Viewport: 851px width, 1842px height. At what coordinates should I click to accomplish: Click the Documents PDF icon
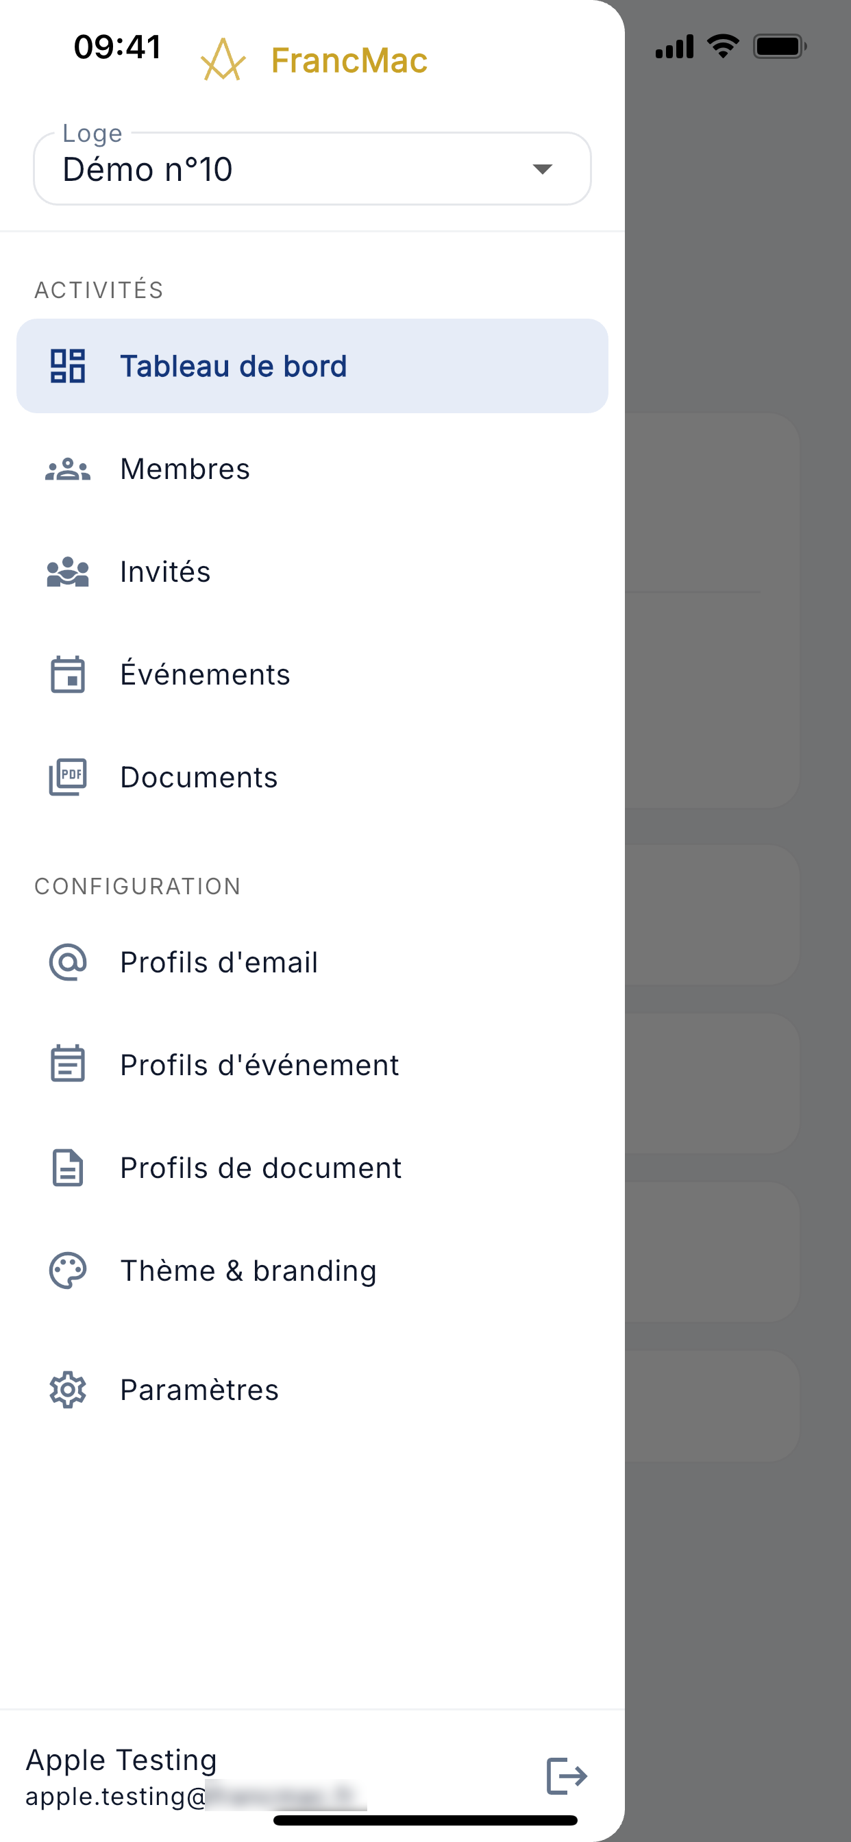[x=68, y=777]
